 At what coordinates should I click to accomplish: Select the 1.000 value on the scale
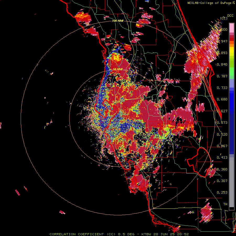tap(222, 29)
